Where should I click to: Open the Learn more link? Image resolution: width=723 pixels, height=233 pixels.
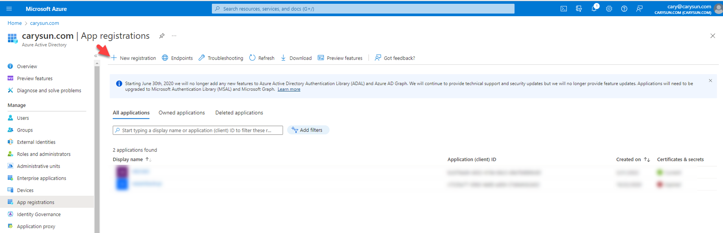click(x=289, y=89)
